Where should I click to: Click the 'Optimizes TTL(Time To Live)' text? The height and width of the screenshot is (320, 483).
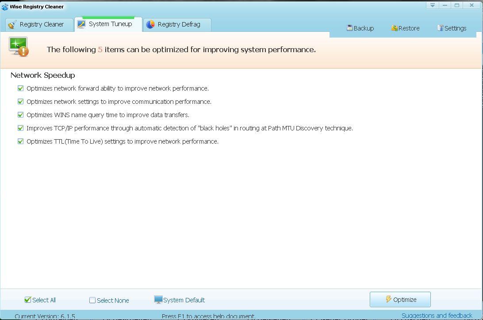pyautogui.click(x=123, y=141)
